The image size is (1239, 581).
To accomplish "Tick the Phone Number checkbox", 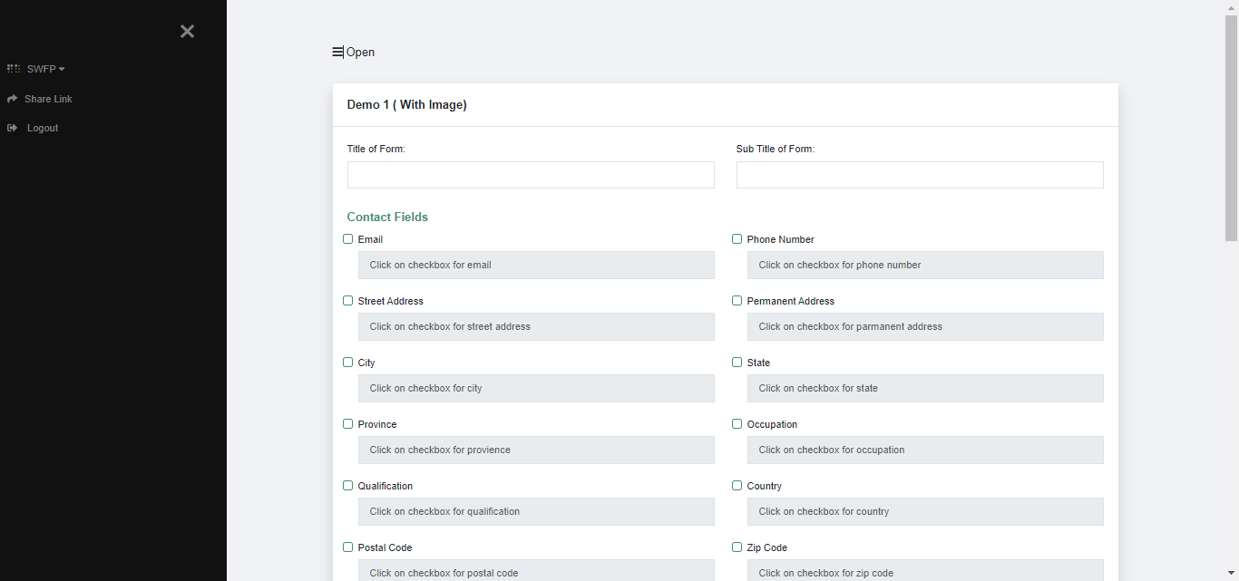I will (x=737, y=239).
